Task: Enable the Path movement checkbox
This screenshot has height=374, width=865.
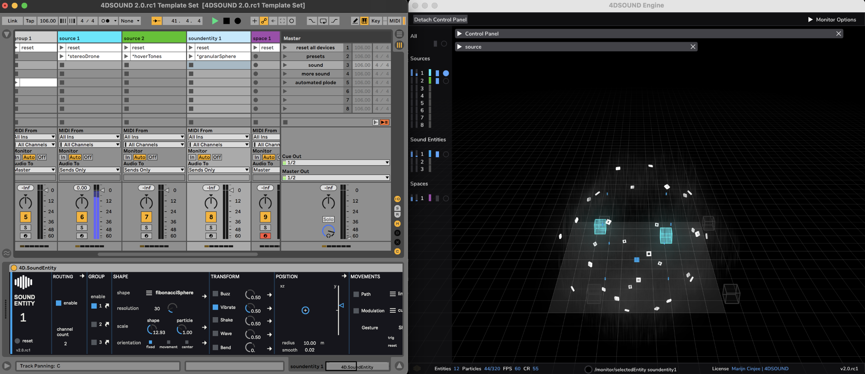Action: [x=356, y=294]
